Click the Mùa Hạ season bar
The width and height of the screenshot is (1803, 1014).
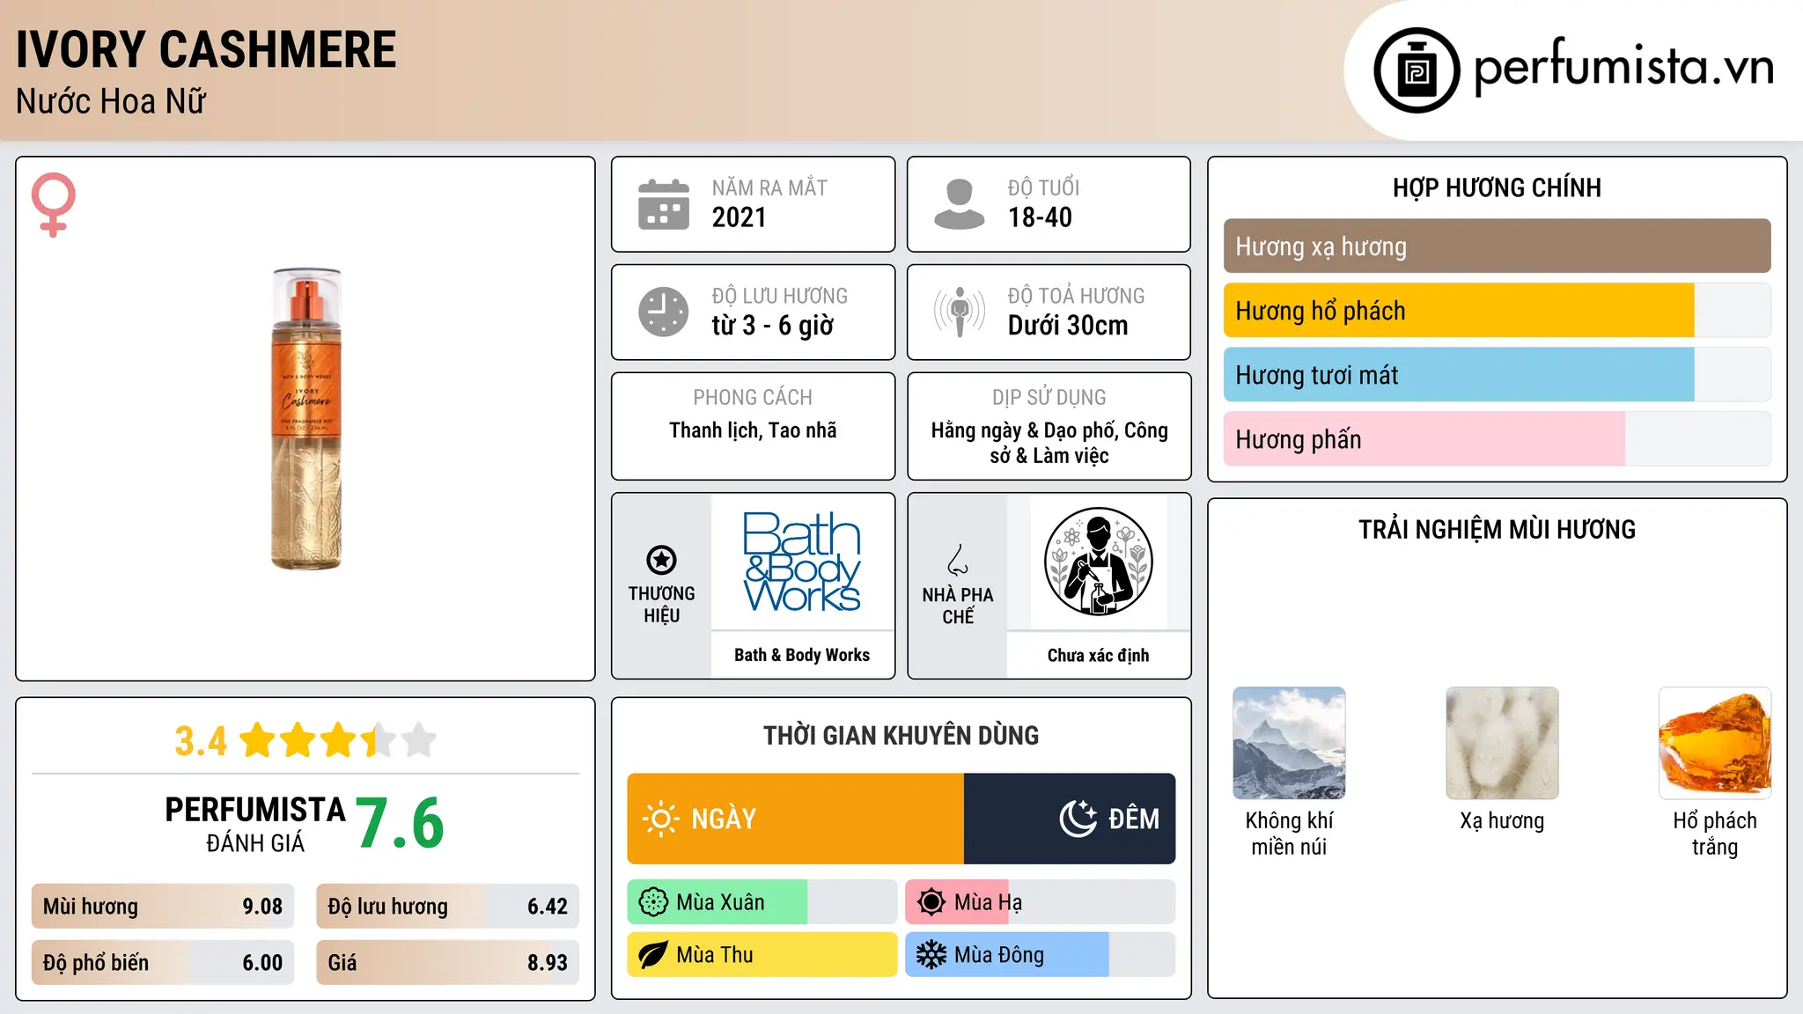pyautogui.click(x=1041, y=902)
